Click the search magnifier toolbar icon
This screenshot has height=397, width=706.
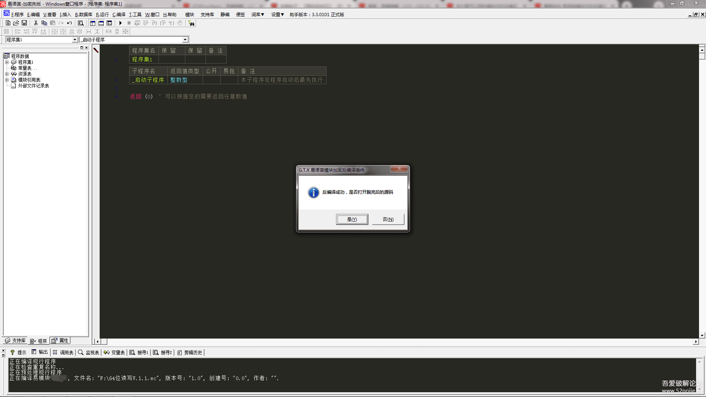click(81, 23)
